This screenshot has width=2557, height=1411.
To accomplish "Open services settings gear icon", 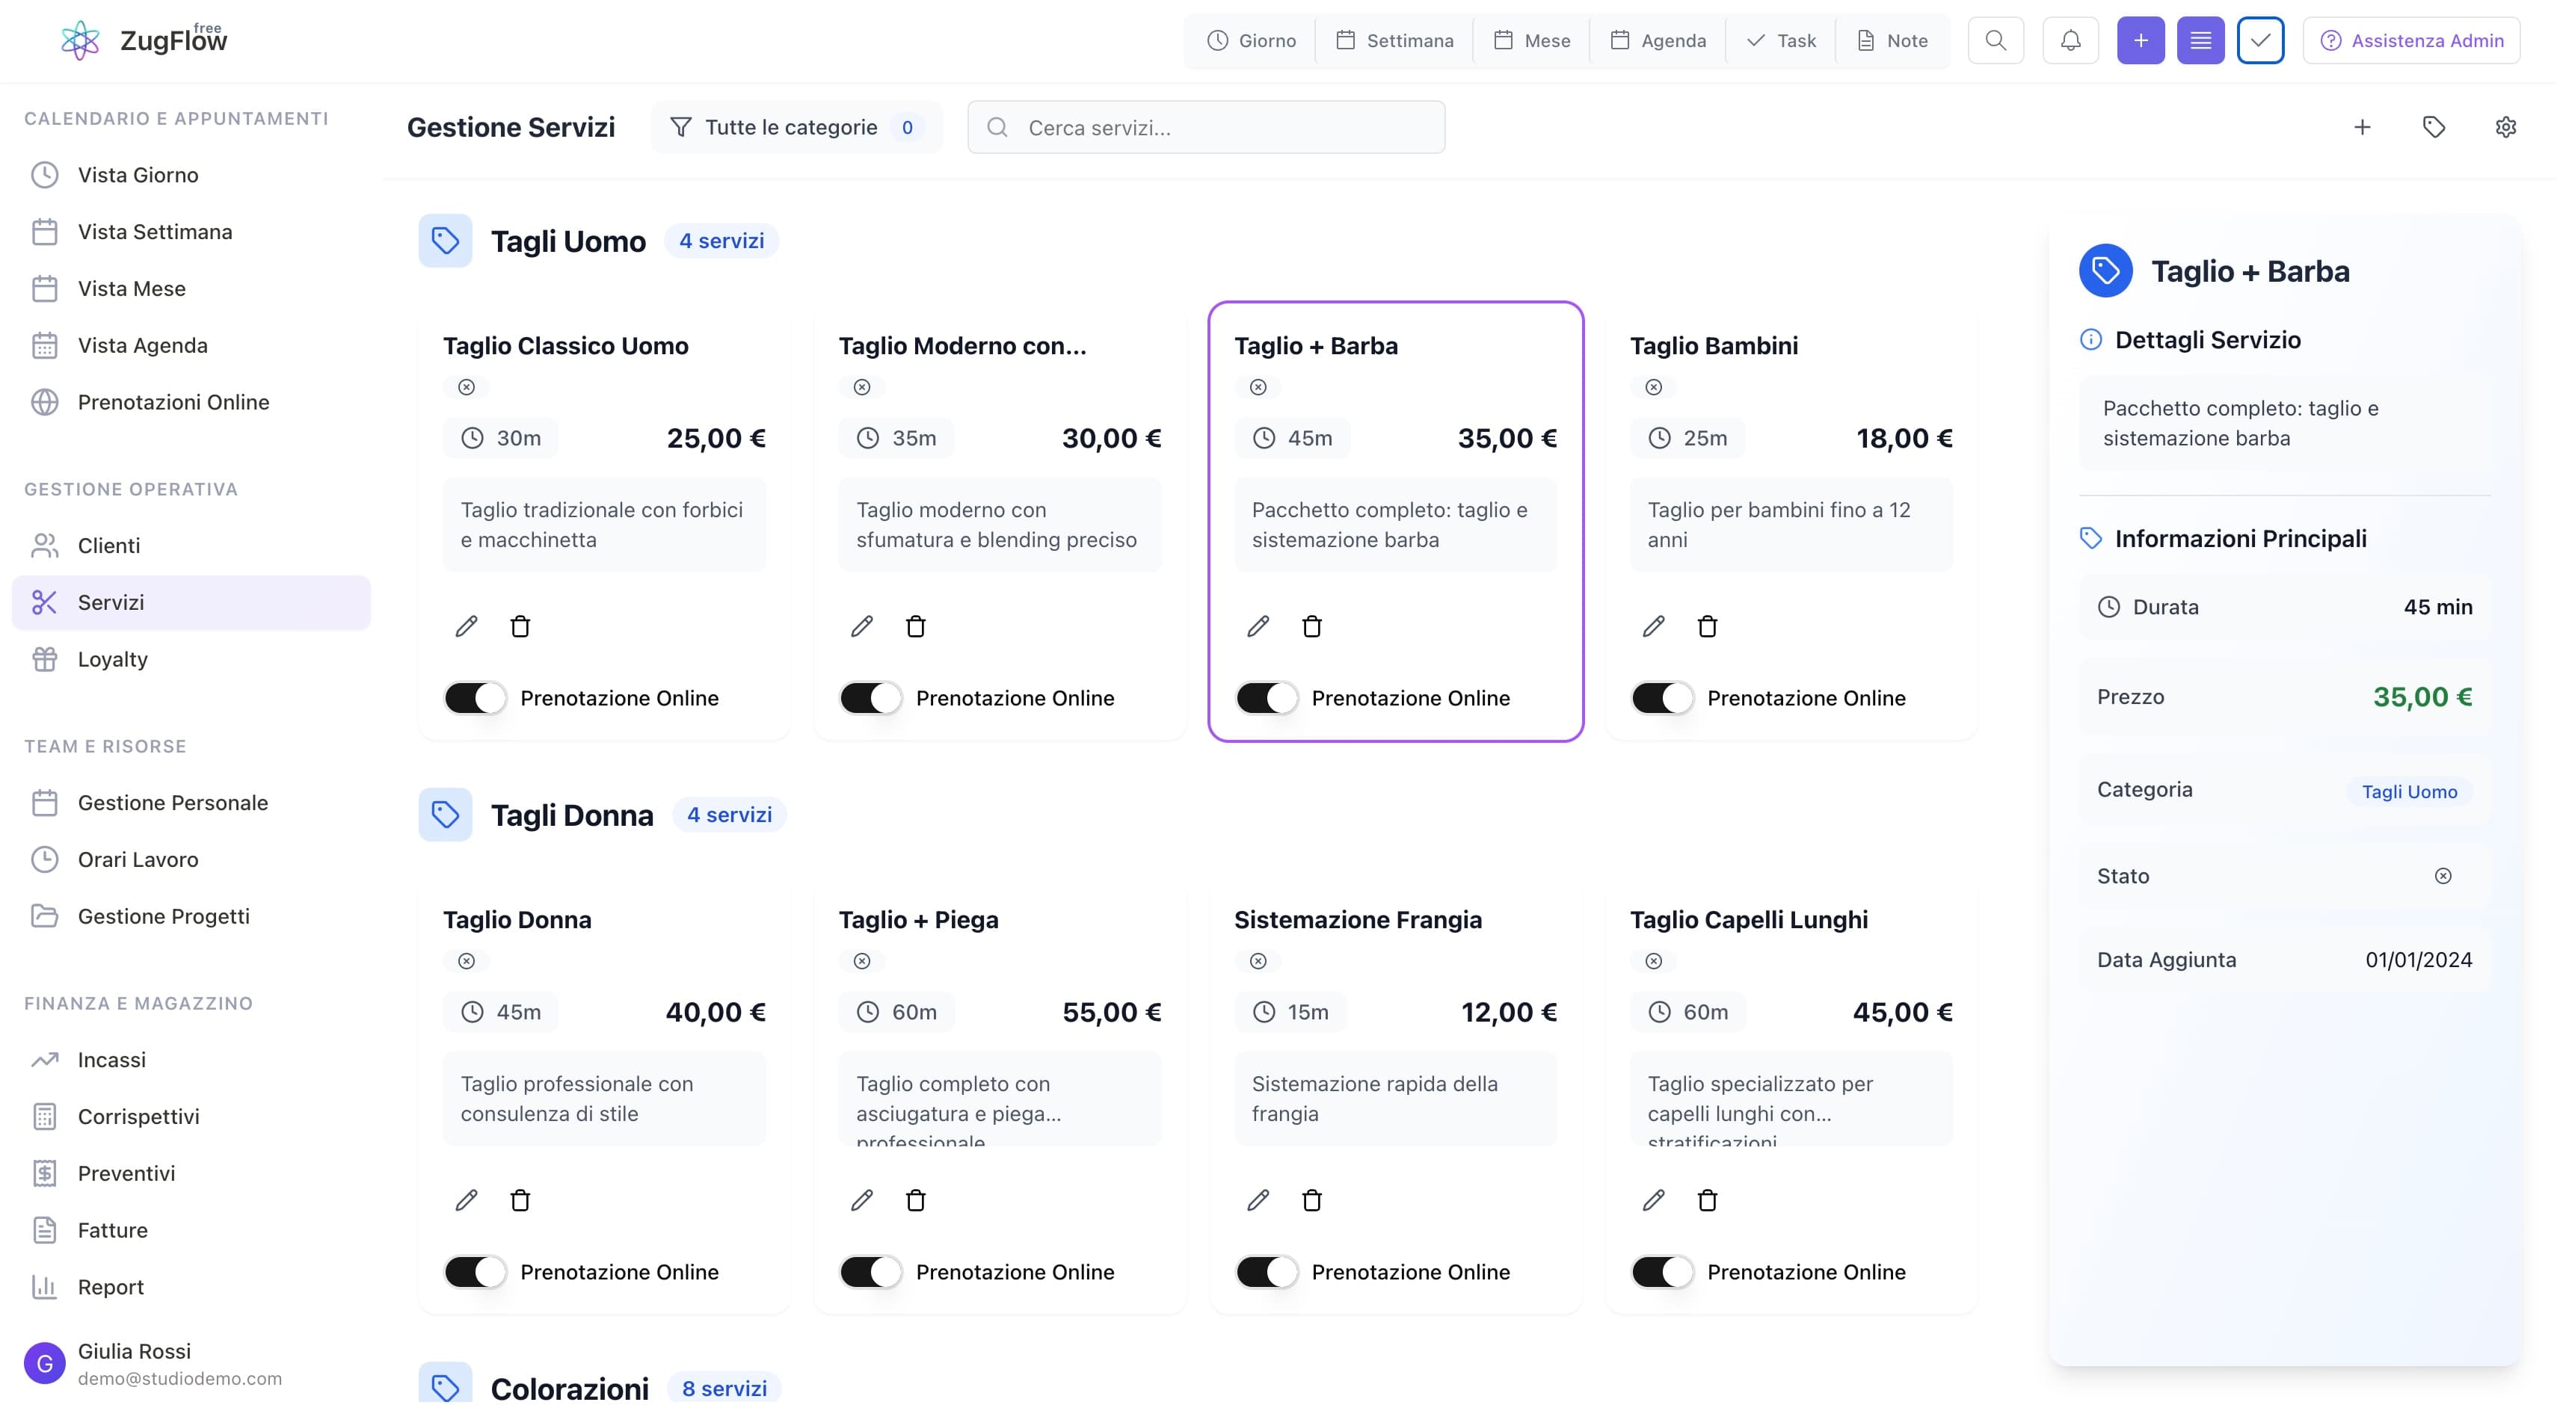I will (2505, 127).
